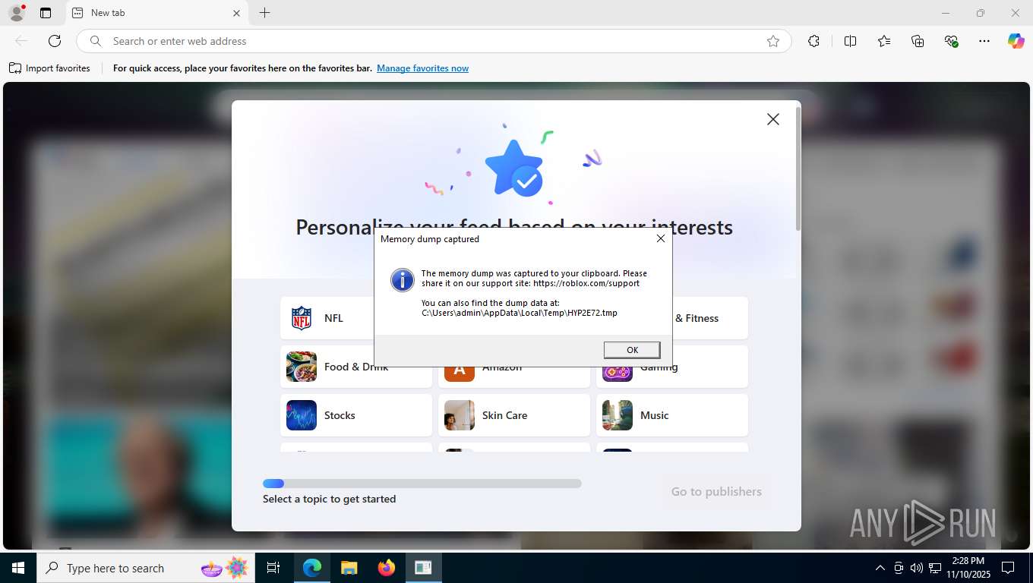Click the personalize panel vertical scrollbar
The image size is (1033, 583).
798,169
